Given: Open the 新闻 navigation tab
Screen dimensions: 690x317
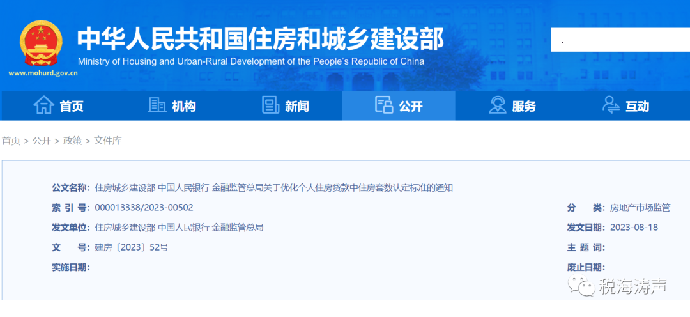Looking at the screenshot, I should tap(285, 105).
